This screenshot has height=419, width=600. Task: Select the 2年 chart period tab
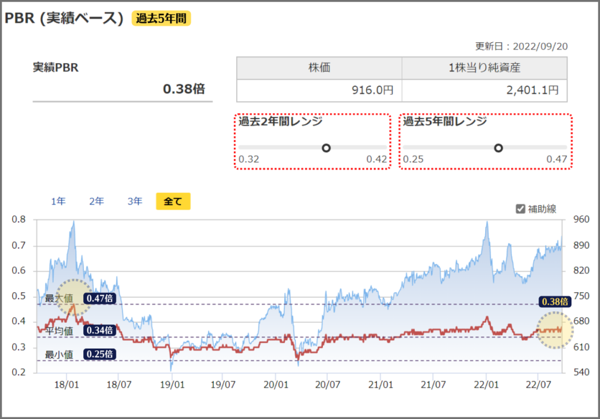97,201
